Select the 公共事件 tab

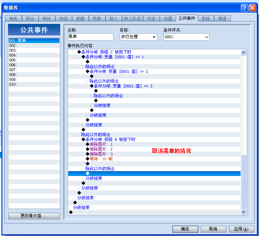coord(187,18)
